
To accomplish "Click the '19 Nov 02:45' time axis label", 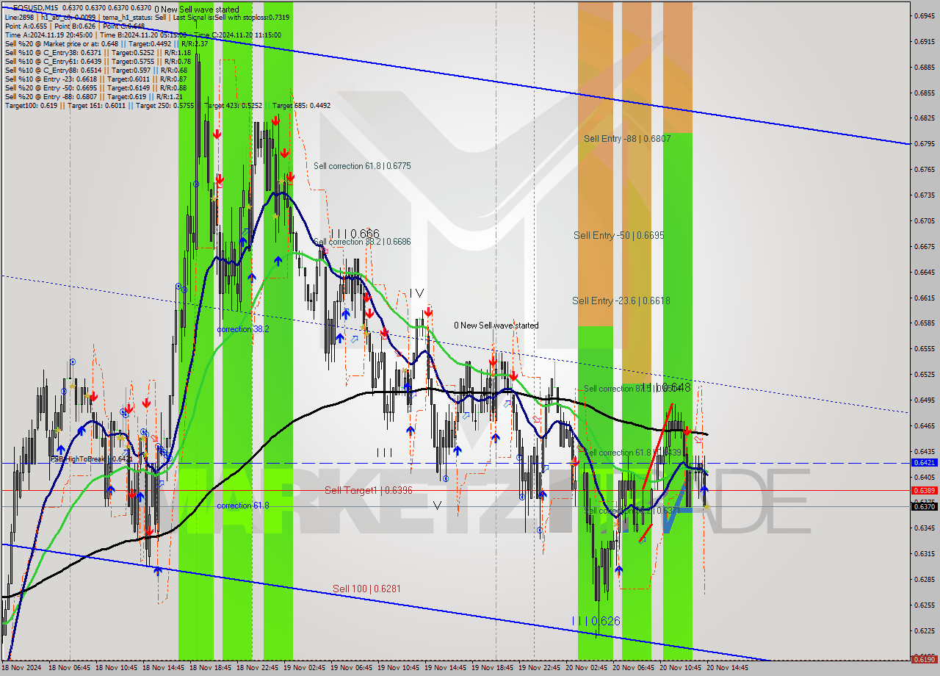I will click(305, 668).
